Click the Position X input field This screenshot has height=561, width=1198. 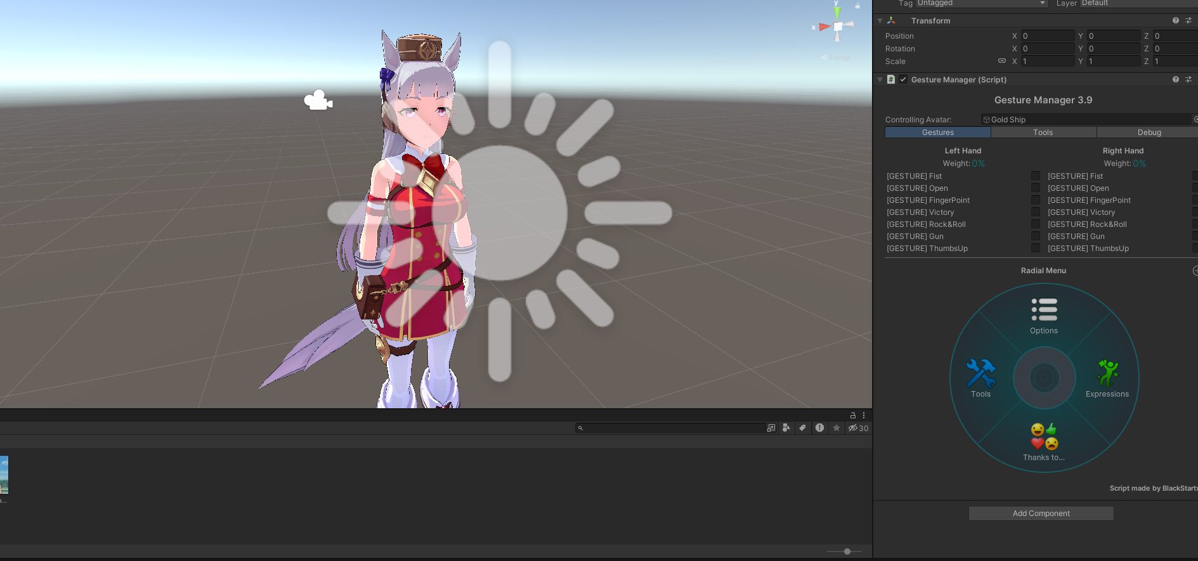tap(1047, 36)
